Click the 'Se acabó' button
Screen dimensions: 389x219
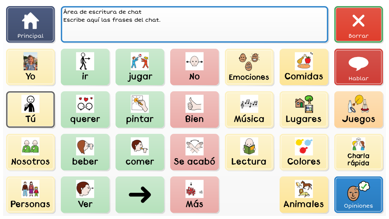click(194, 152)
